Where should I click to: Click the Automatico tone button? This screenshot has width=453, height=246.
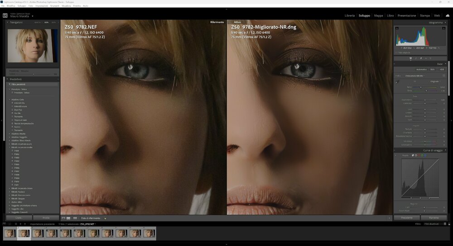(x=421, y=69)
